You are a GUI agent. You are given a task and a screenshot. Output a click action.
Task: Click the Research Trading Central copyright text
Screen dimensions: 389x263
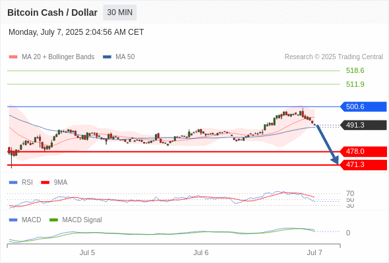pyautogui.click(x=334, y=57)
